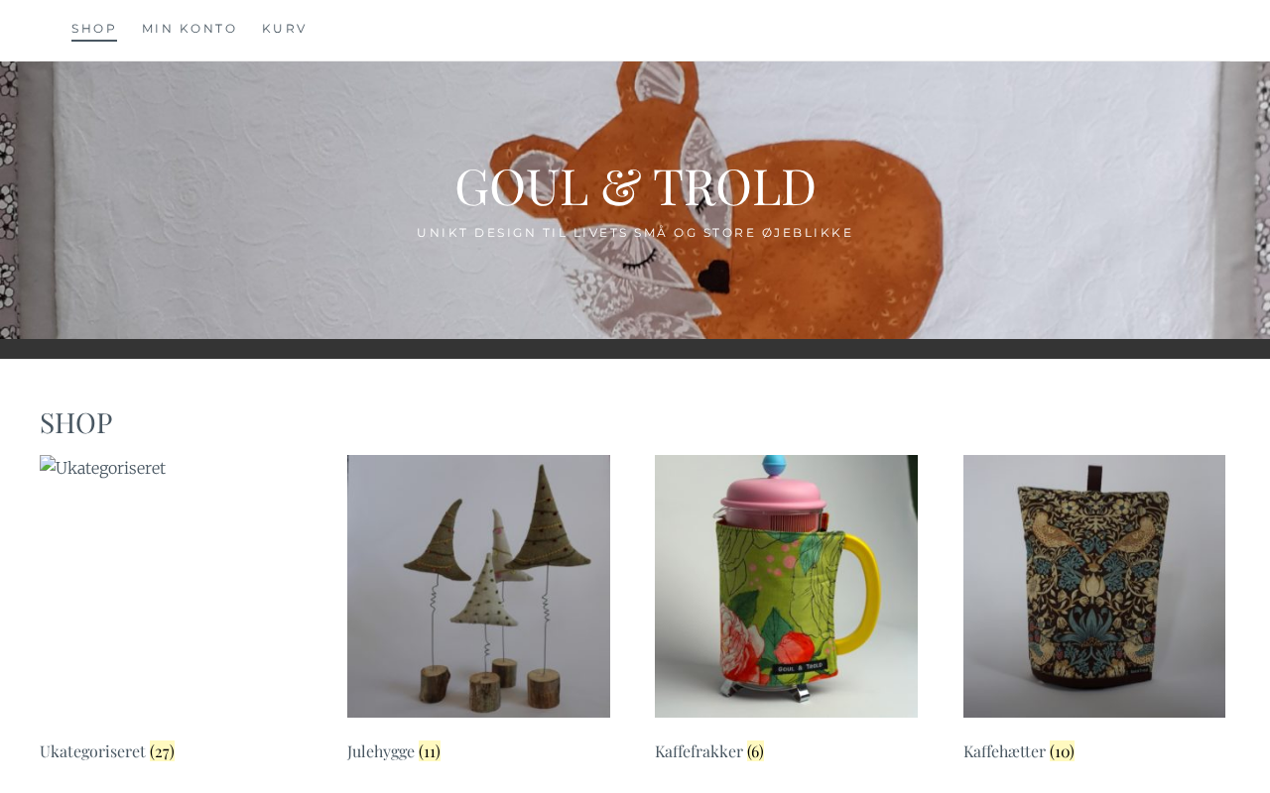Select the Kaffehætter category link

(x=1004, y=751)
